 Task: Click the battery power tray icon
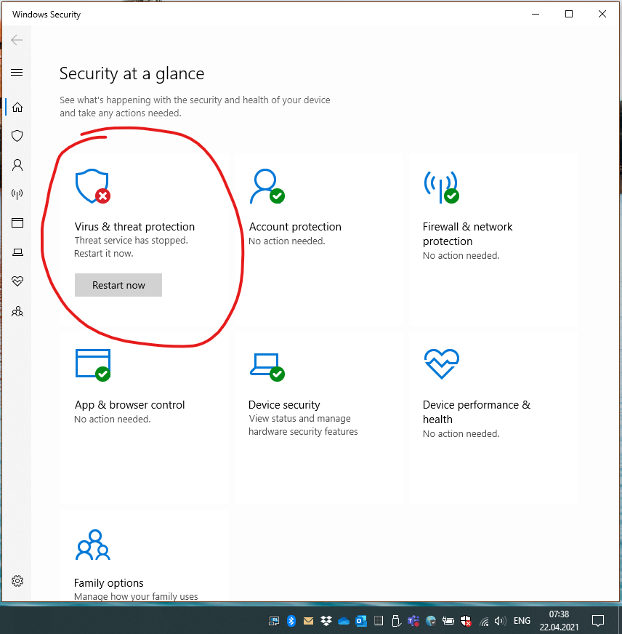[x=448, y=621]
